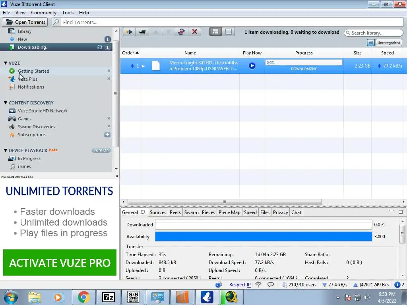Click the launch/play torrent toolbar icon

(129, 32)
